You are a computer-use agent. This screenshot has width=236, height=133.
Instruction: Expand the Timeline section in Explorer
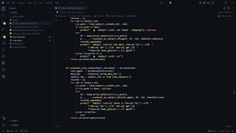(10, 125)
